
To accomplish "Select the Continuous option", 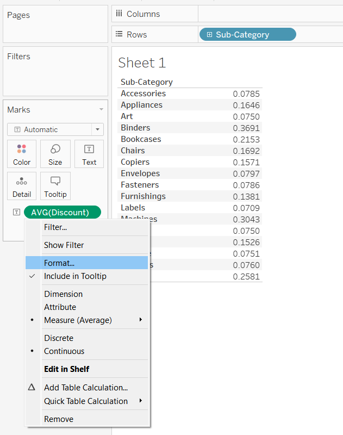I will tap(64, 351).
